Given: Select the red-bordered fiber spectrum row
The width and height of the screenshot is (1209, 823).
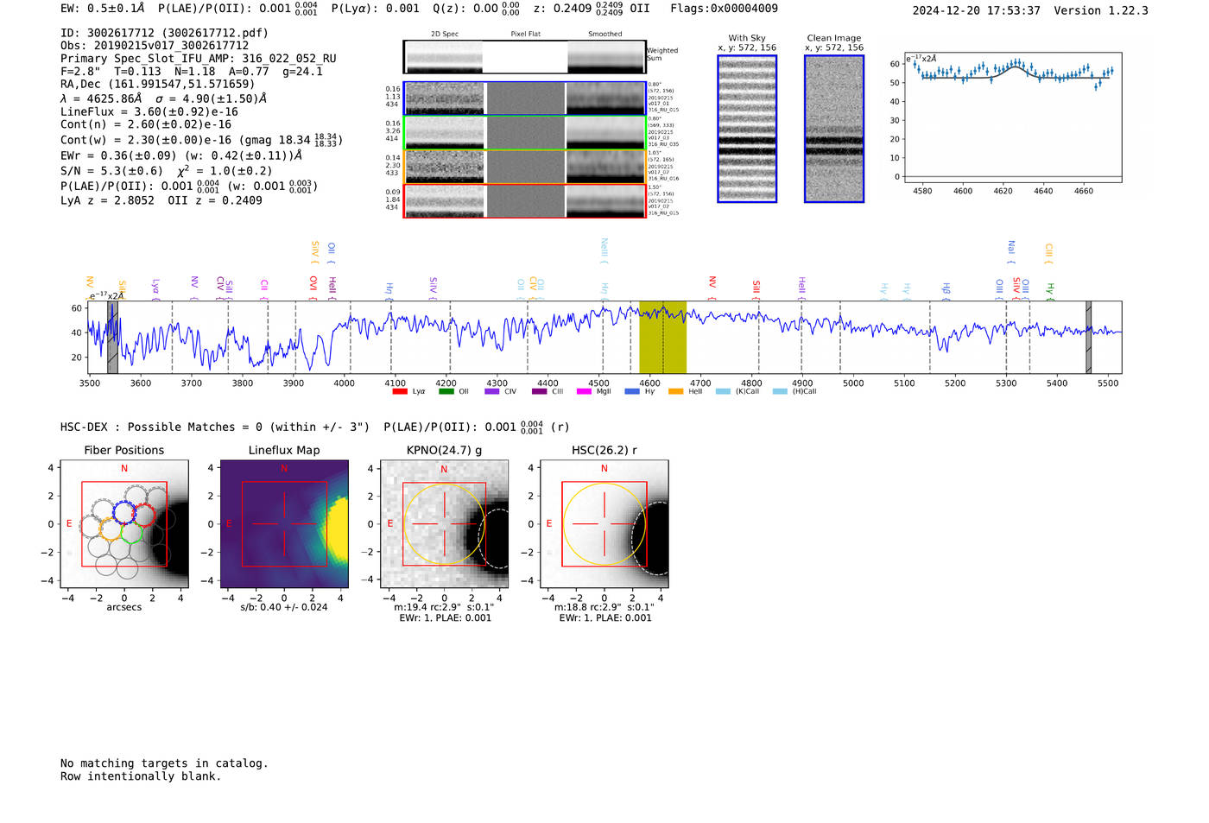Looking at the screenshot, I should (x=524, y=200).
